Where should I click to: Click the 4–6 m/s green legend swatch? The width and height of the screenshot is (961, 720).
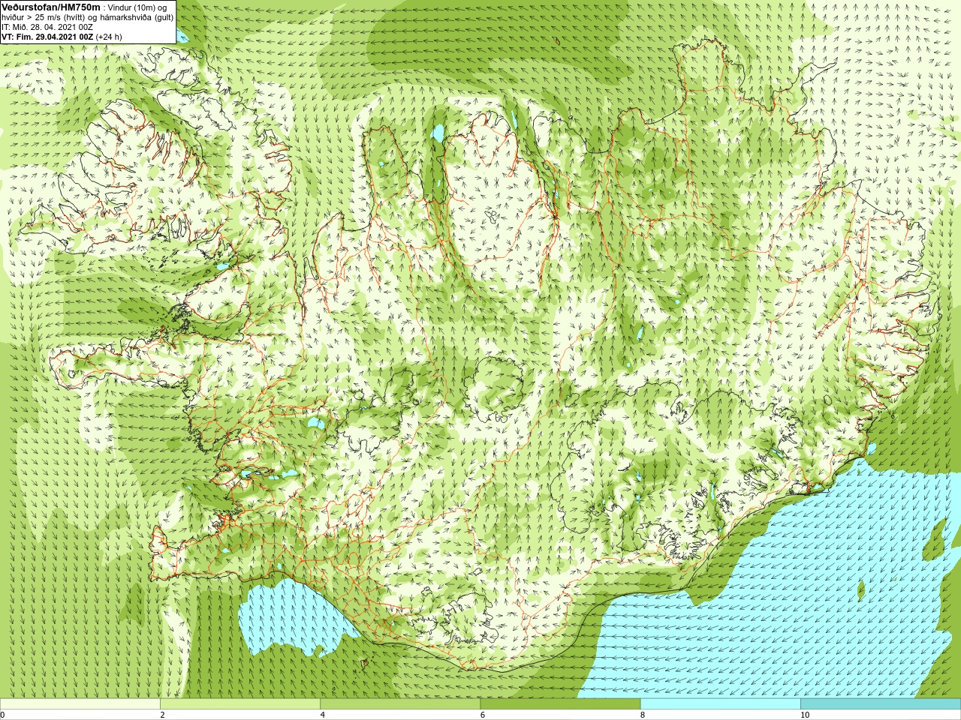[400, 704]
